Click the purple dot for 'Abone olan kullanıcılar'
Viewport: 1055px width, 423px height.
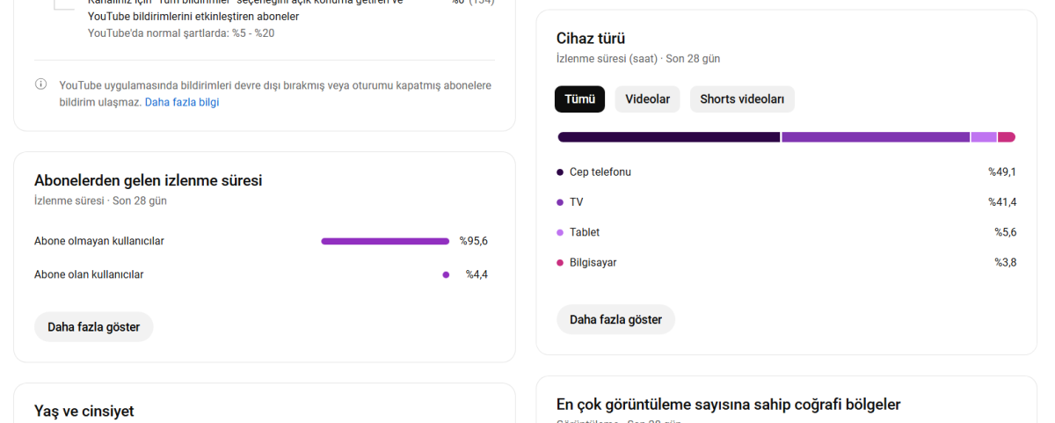point(446,274)
